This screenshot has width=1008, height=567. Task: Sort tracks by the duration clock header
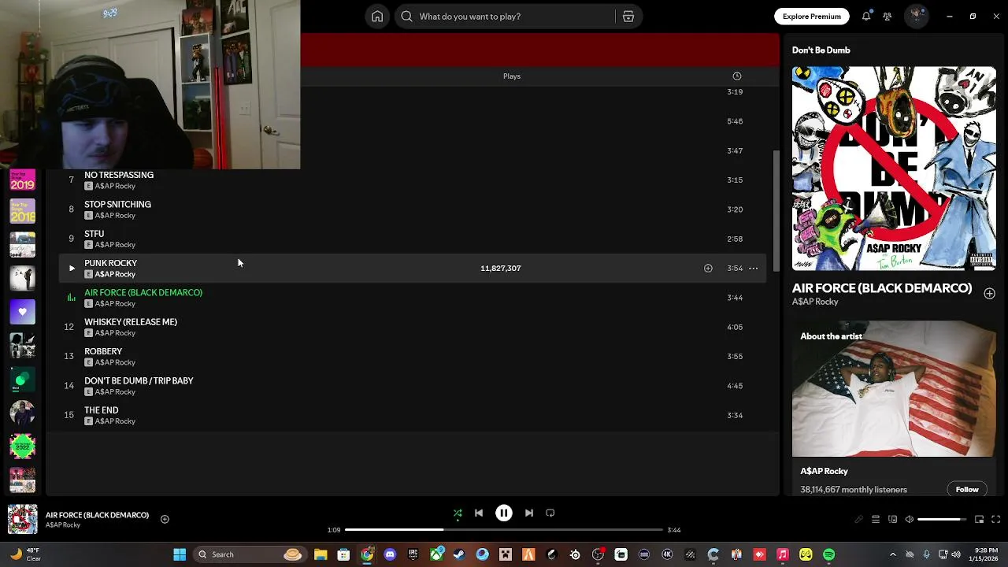point(737,76)
